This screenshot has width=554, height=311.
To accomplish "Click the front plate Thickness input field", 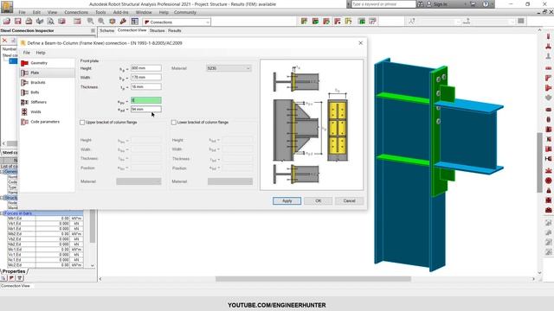I will click(x=146, y=86).
